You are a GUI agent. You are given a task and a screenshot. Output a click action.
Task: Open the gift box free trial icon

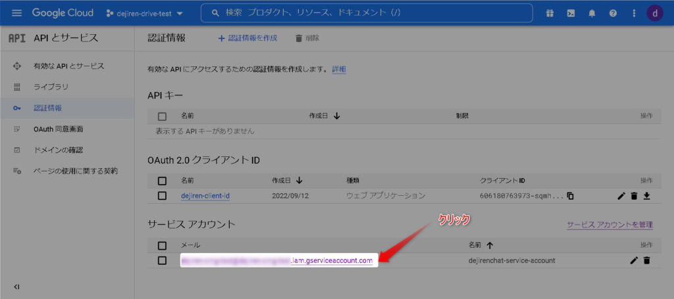click(550, 13)
